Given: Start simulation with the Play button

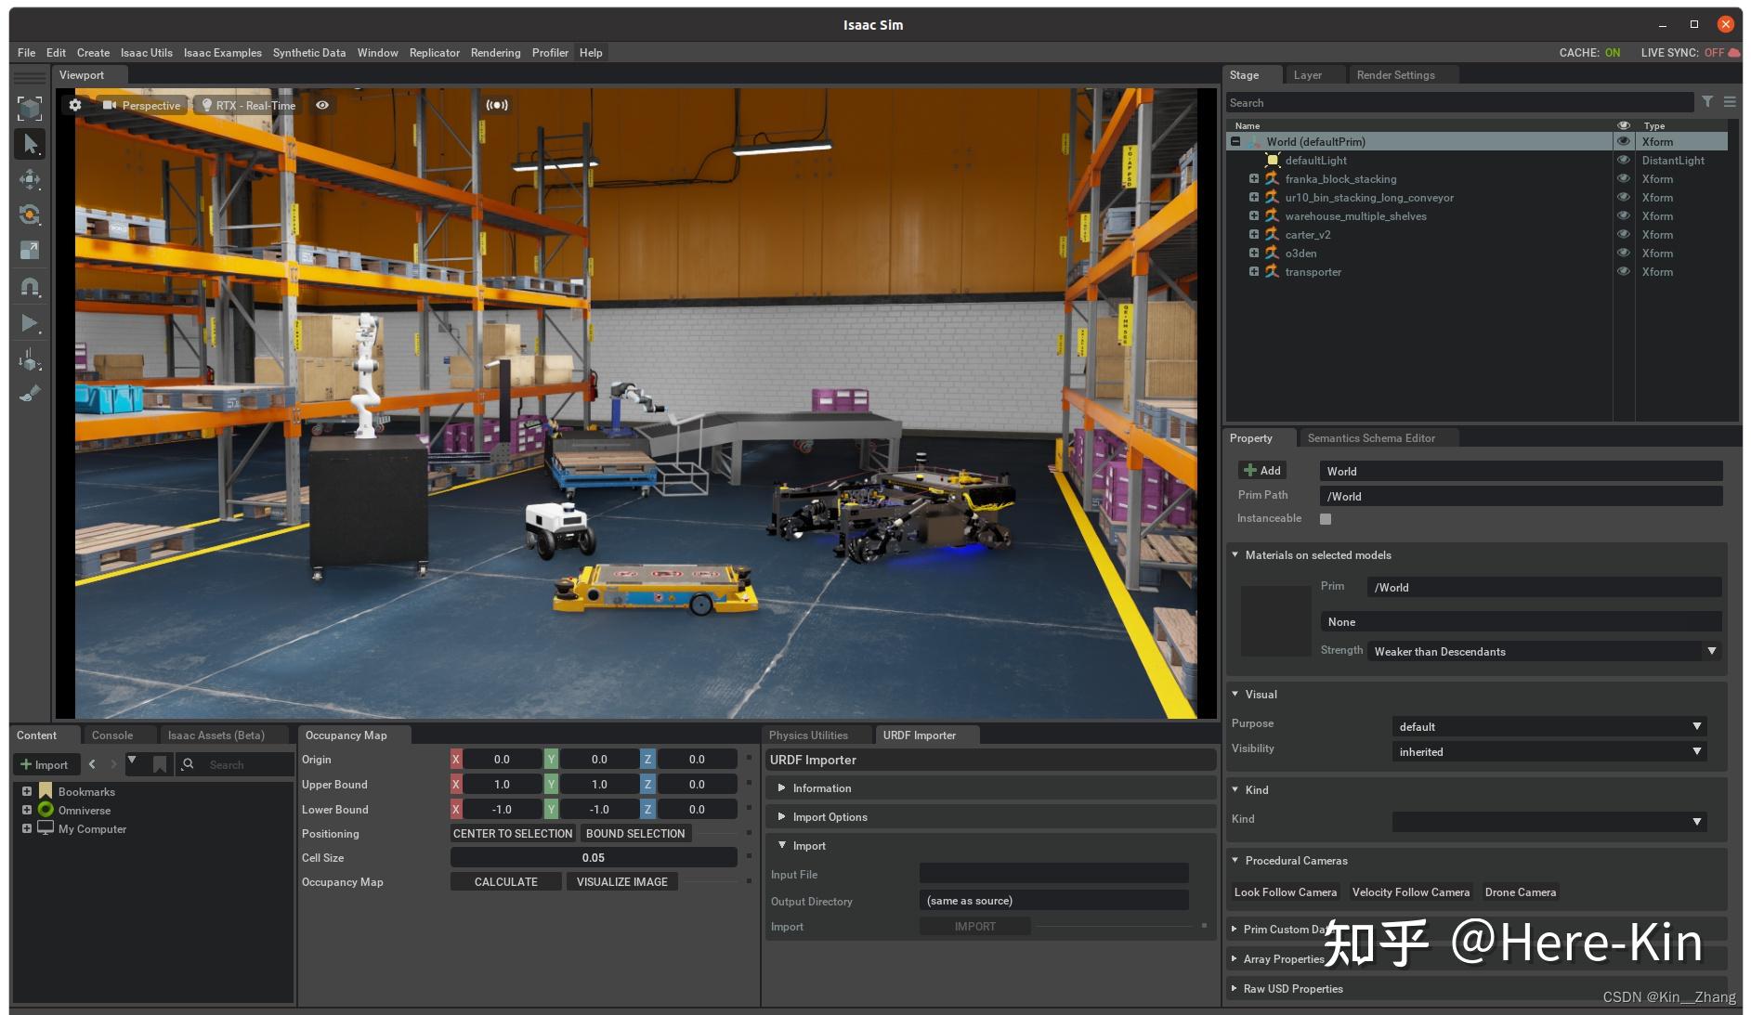Looking at the screenshot, I should pyautogui.click(x=30, y=323).
